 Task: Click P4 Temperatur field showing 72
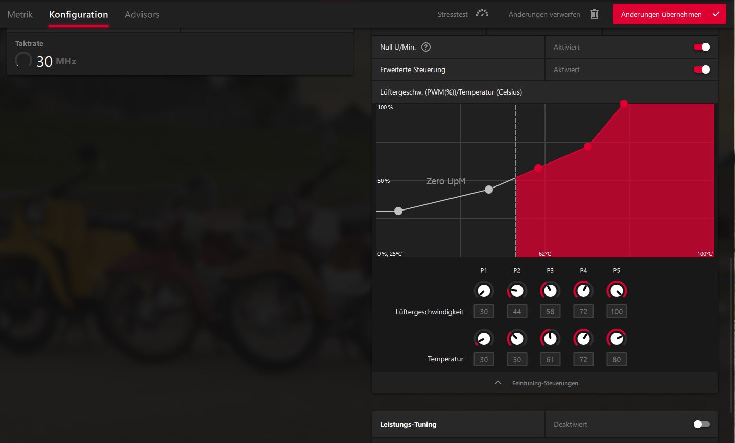pyautogui.click(x=583, y=359)
